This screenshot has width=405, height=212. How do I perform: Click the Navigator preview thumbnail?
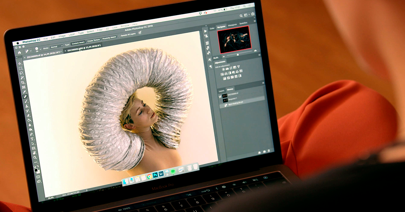(235, 39)
